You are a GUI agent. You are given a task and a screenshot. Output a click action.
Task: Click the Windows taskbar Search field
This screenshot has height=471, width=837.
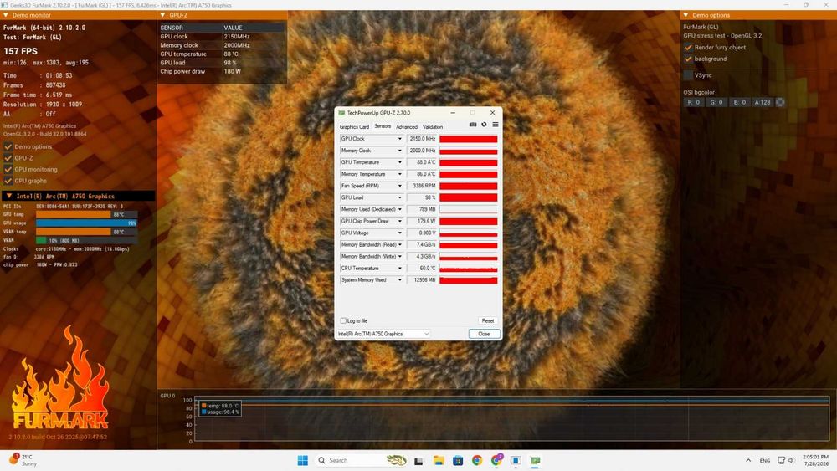362,460
